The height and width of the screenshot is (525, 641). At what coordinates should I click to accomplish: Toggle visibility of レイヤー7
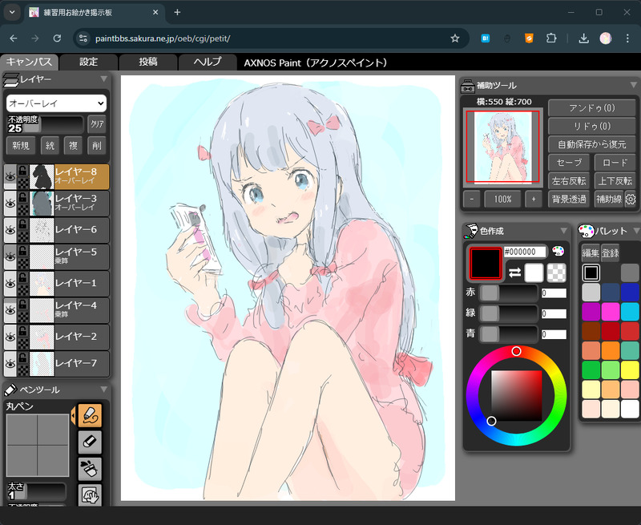tap(10, 364)
